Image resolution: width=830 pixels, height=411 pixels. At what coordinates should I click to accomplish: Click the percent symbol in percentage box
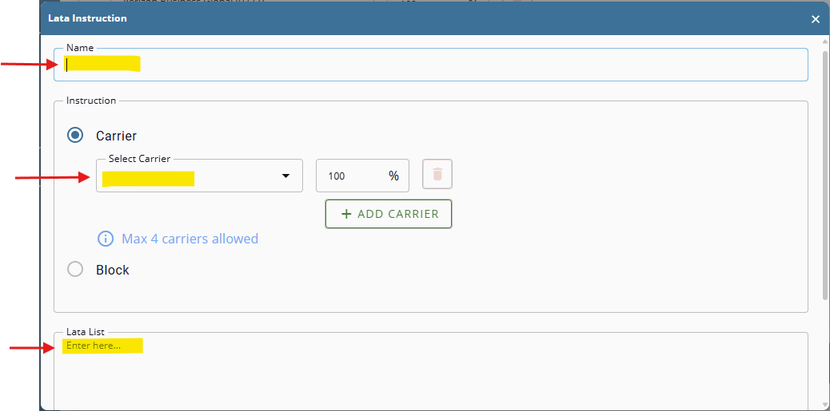(x=393, y=176)
